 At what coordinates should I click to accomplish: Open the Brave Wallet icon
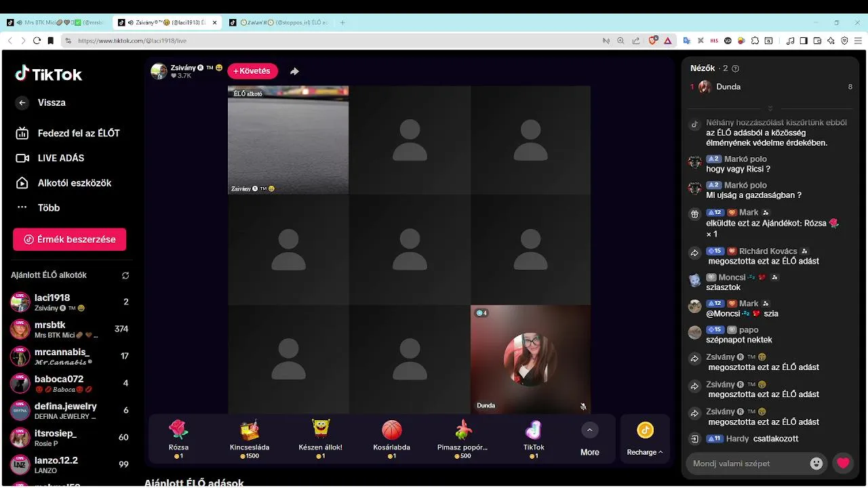[817, 41]
